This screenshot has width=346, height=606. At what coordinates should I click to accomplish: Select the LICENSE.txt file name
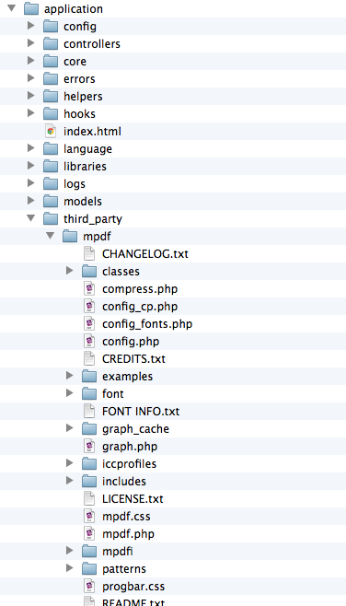click(x=133, y=499)
